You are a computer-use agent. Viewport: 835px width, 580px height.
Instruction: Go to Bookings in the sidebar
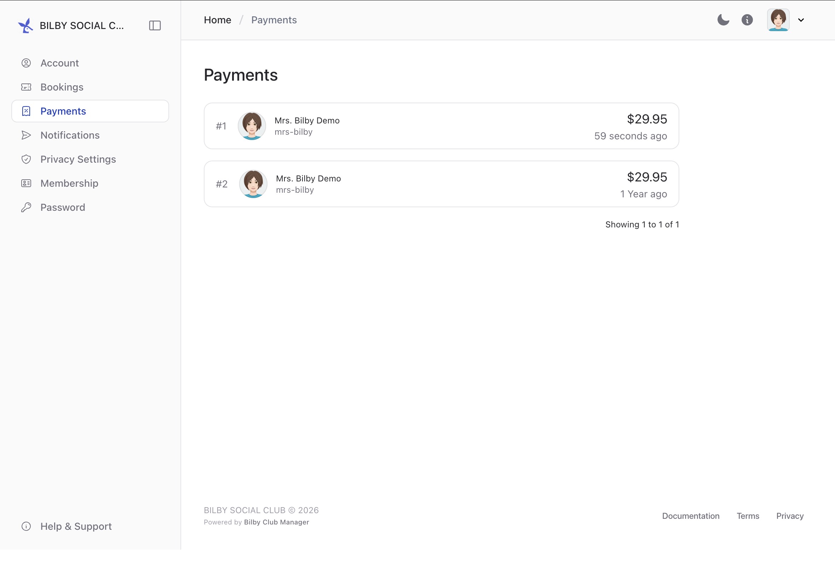(90, 87)
